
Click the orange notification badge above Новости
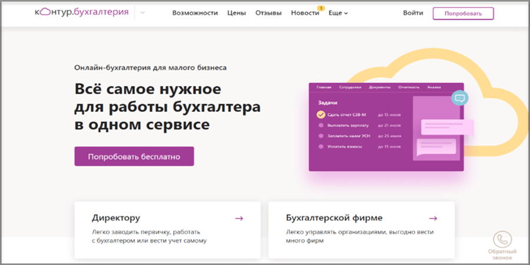[320, 8]
